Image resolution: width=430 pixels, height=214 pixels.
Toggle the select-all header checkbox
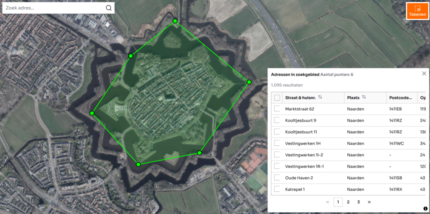coord(277,98)
